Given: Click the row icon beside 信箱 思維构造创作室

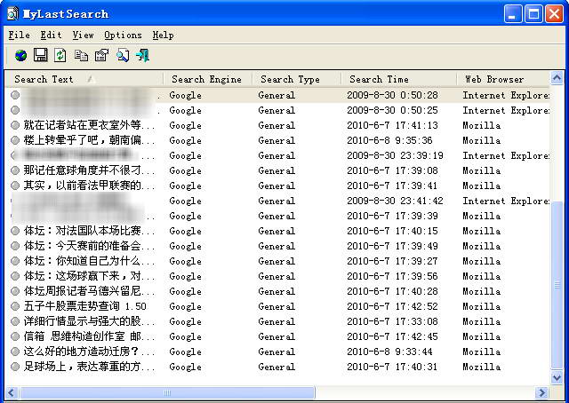Looking at the screenshot, I should click(15, 336).
